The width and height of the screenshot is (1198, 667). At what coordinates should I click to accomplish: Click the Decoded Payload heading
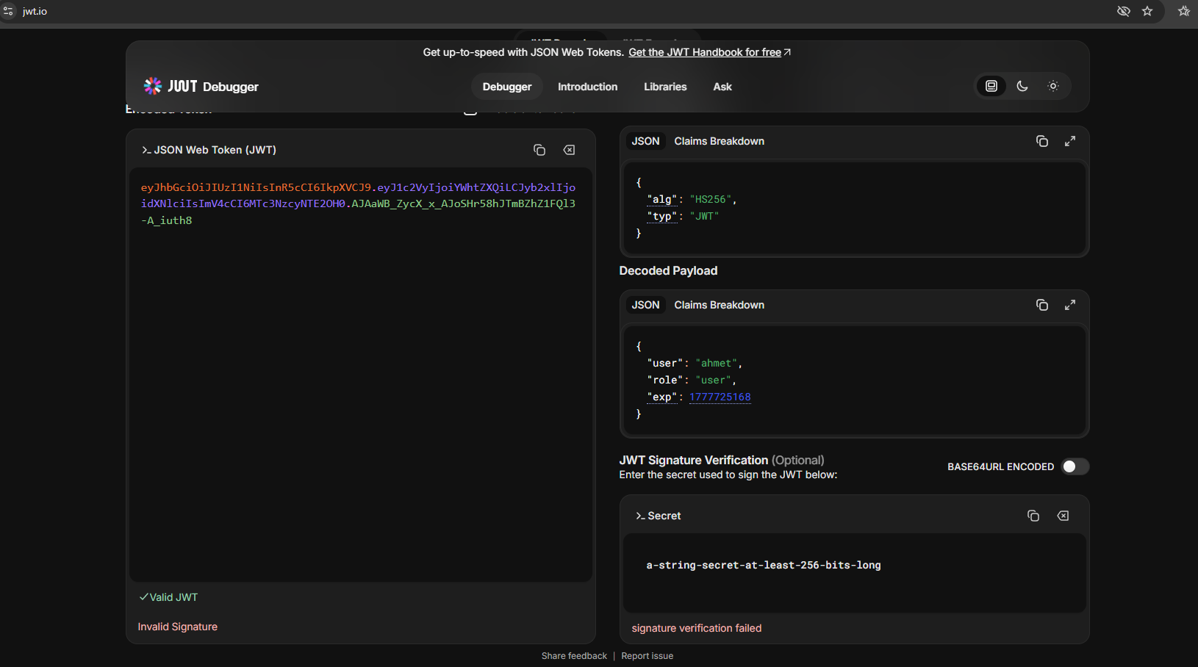pyautogui.click(x=668, y=270)
